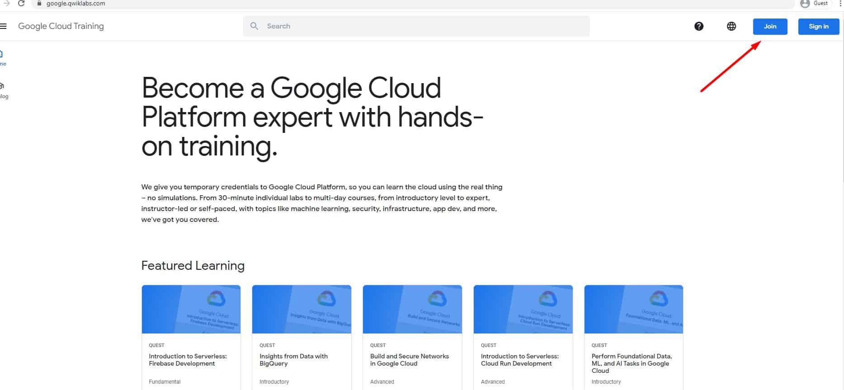Click the Guest profile avatar
844x390 pixels.
[805, 4]
